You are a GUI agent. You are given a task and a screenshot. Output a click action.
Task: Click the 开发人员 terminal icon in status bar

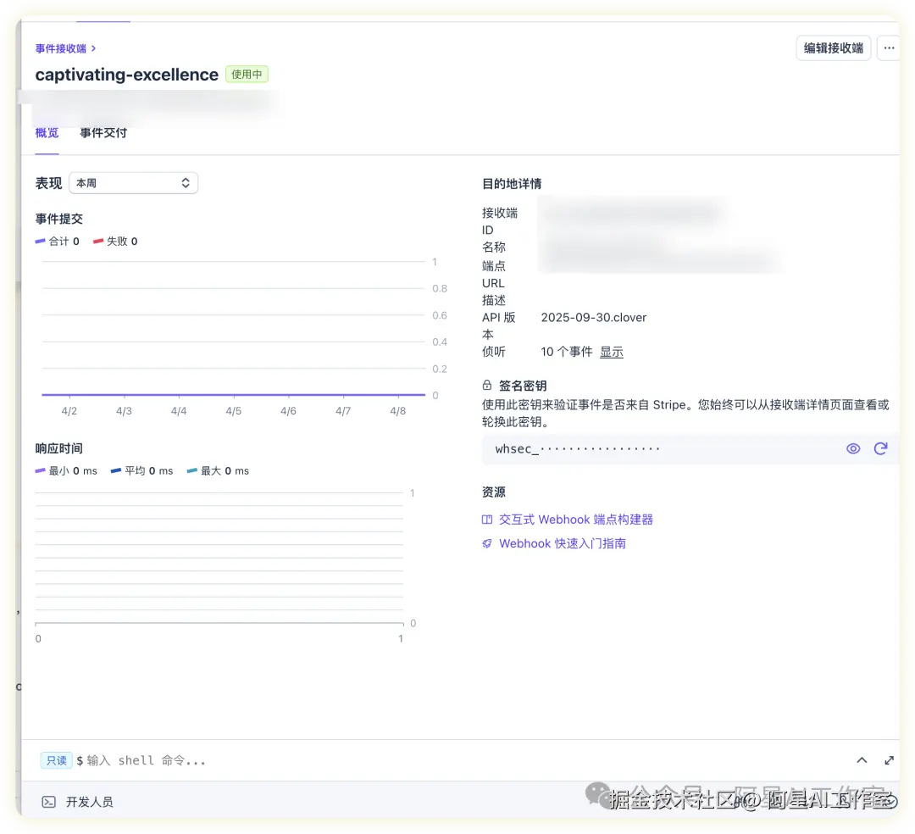(47, 801)
